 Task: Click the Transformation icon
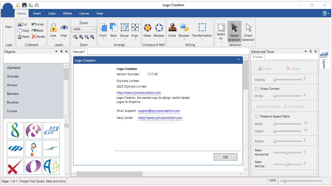pyautogui.click(x=202, y=27)
